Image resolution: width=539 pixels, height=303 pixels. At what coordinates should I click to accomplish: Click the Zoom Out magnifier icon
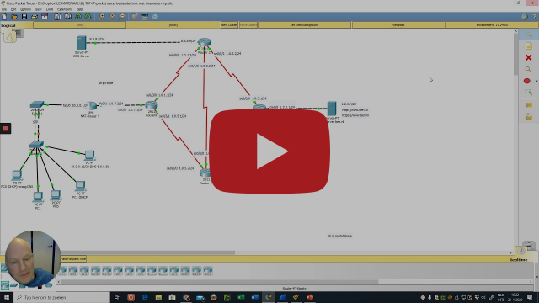[x=121, y=17]
